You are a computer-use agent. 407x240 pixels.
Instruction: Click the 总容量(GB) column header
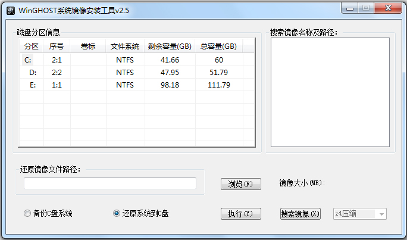219,46
